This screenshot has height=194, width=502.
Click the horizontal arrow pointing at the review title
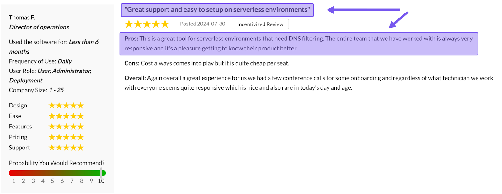click(x=363, y=10)
